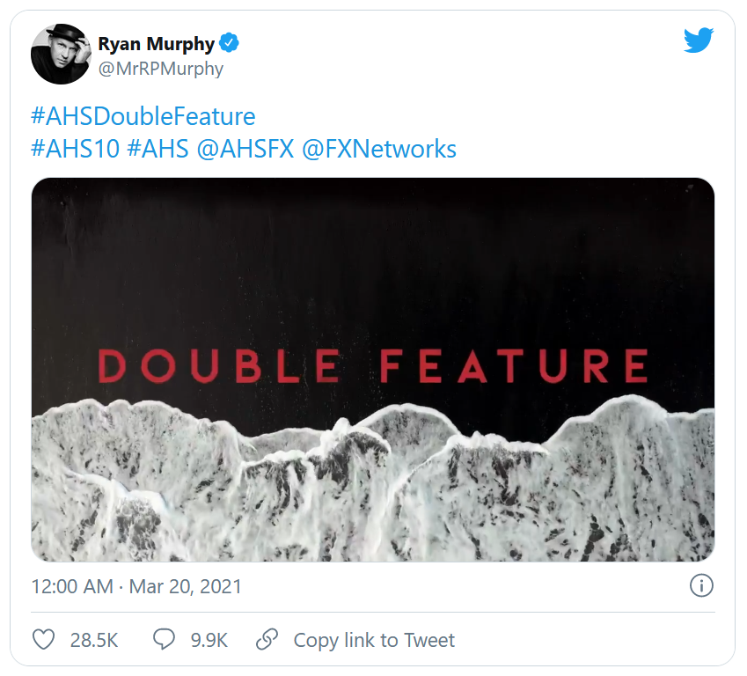View the 9.9K replies count
This screenshot has width=747, height=676.
tap(209, 640)
